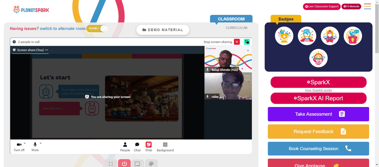Click the green layout switch icon
This screenshot has height=167, width=379.
point(247,42)
